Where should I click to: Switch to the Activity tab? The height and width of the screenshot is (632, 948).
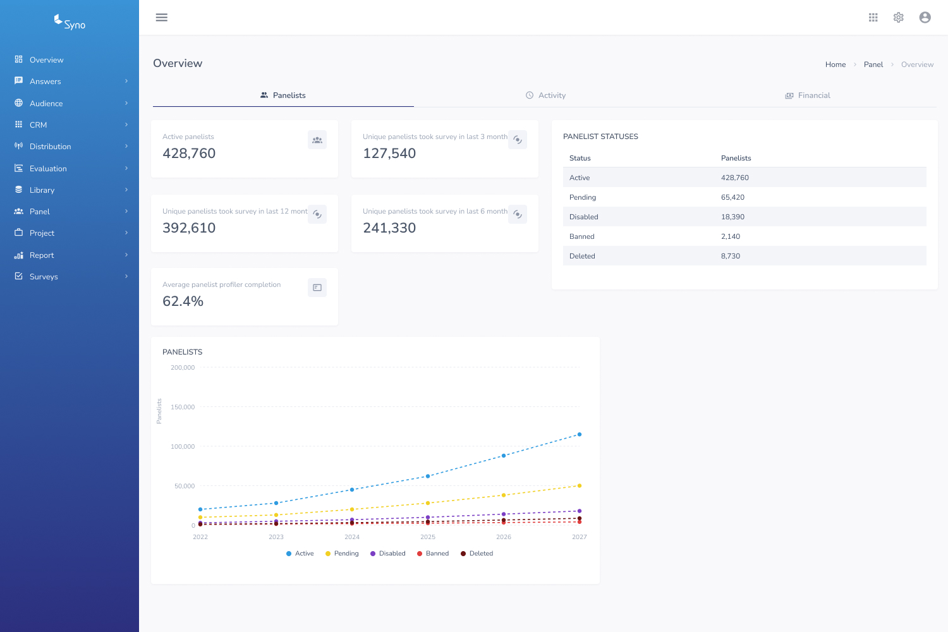click(545, 95)
